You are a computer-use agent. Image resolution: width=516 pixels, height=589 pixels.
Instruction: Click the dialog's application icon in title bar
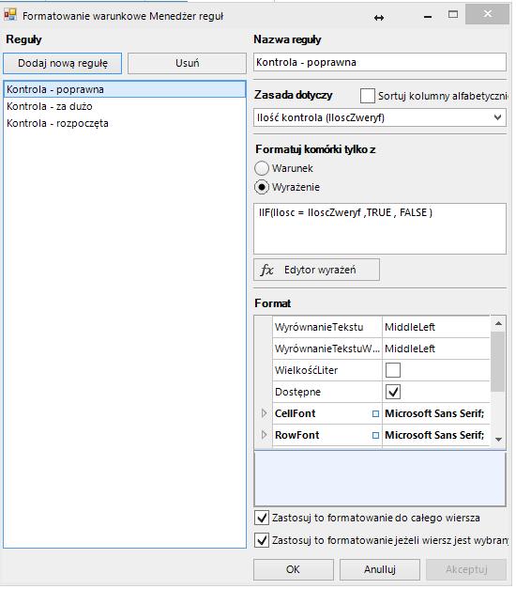click(x=10, y=15)
